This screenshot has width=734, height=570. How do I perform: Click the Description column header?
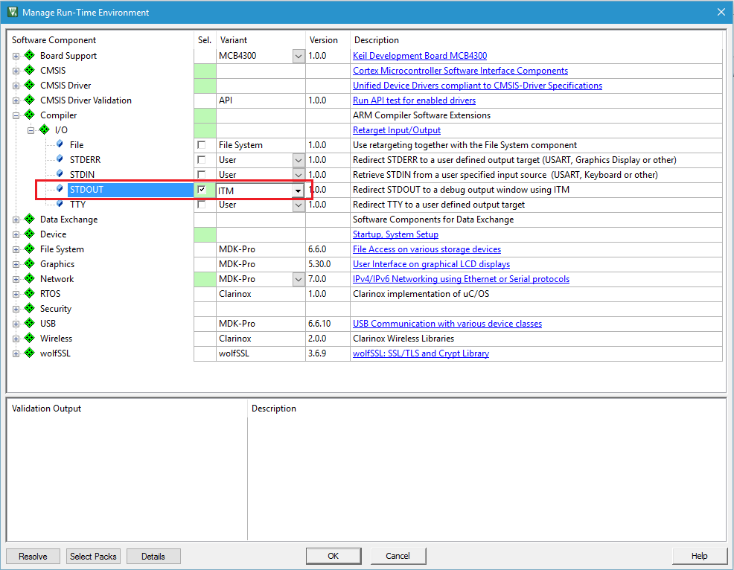pyautogui.click(x=377, y=40)
